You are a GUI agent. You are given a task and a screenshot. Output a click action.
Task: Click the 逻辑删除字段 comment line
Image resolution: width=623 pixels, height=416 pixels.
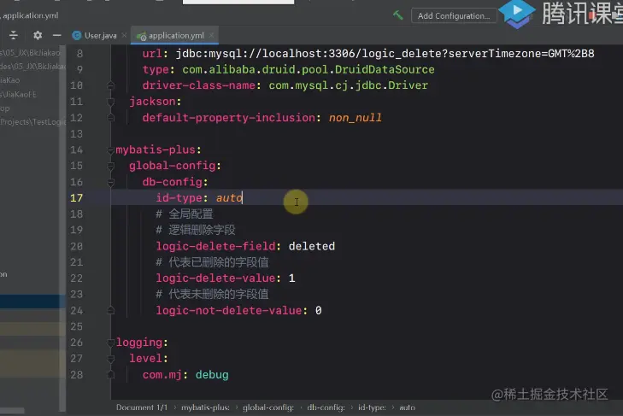196,230
